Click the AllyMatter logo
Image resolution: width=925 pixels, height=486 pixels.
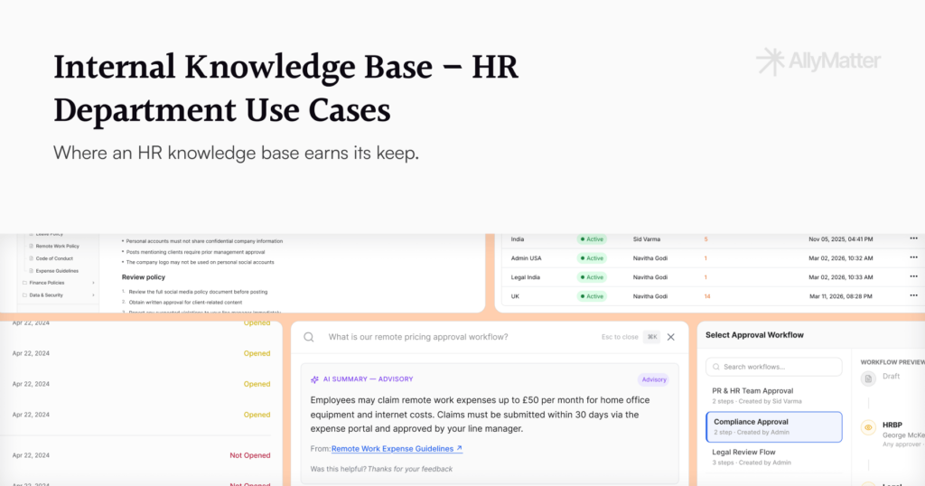click(x=818, y=61)
